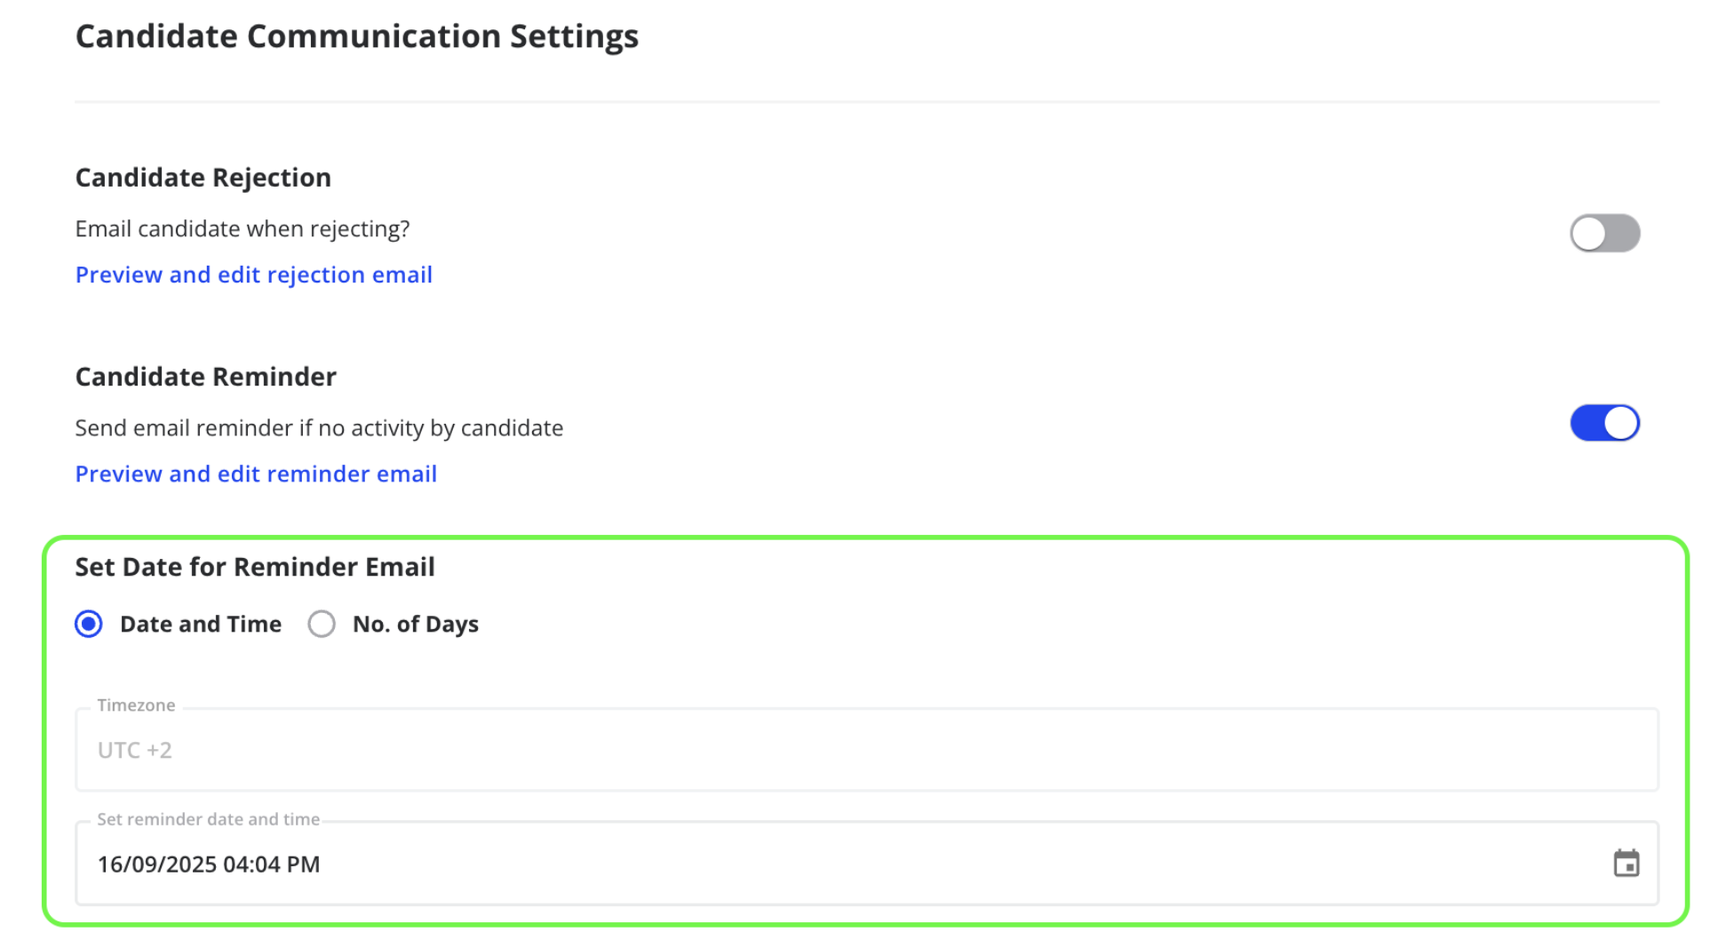This screenshot has height=940, width=1718.
Task: Click the 'Email candidate when rejecting?' text
Action: point(242,229)
